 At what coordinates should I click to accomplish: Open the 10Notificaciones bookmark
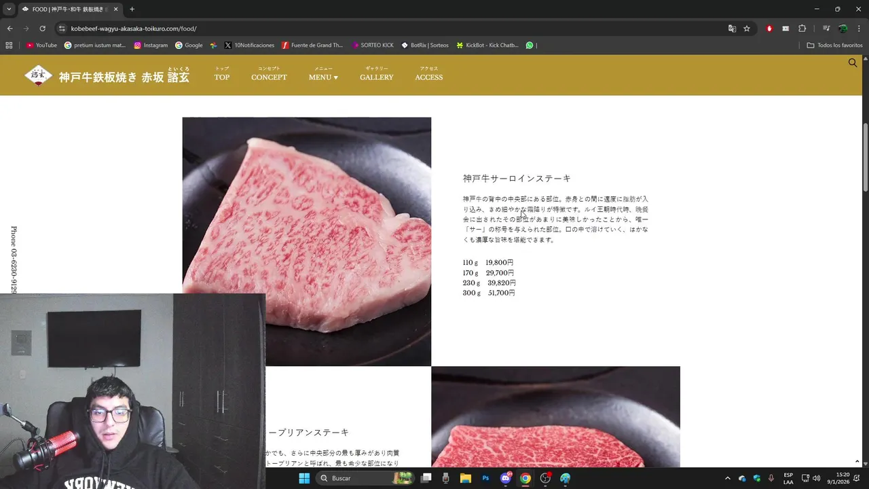249,46
